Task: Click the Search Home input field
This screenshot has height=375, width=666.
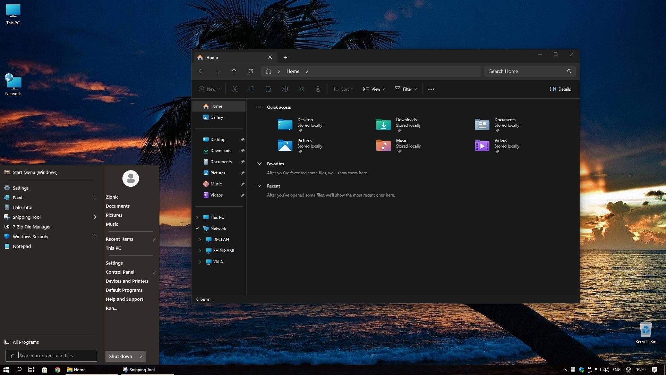Action: [x=526, y=71]
